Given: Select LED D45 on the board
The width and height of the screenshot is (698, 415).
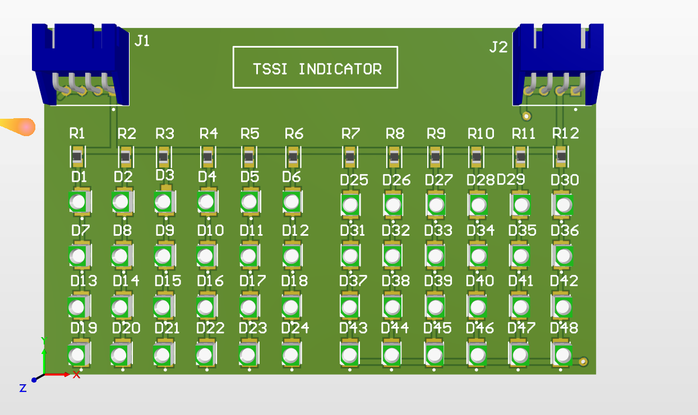Looking at the screenshot, I should [x=434, y=355].
